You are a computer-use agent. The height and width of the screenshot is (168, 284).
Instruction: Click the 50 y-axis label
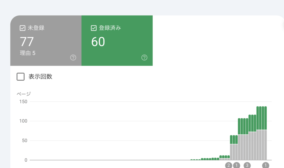click(25, 141)
